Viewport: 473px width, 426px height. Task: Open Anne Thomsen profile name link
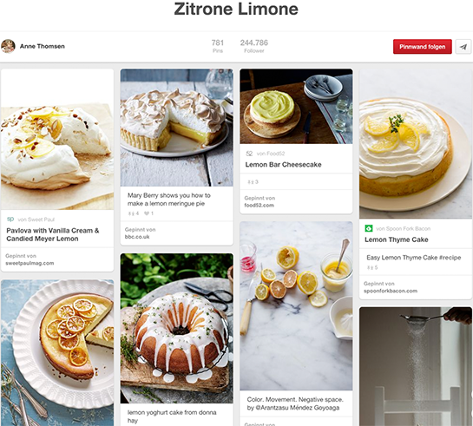43,46
